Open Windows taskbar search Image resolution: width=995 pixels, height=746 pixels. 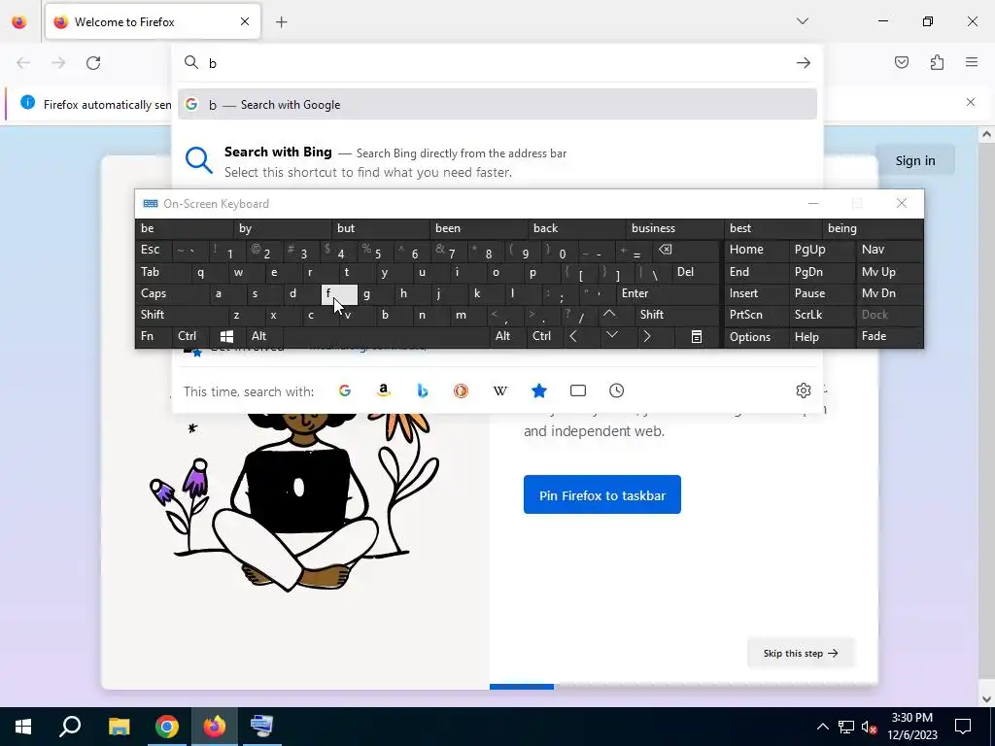point(70,727)
